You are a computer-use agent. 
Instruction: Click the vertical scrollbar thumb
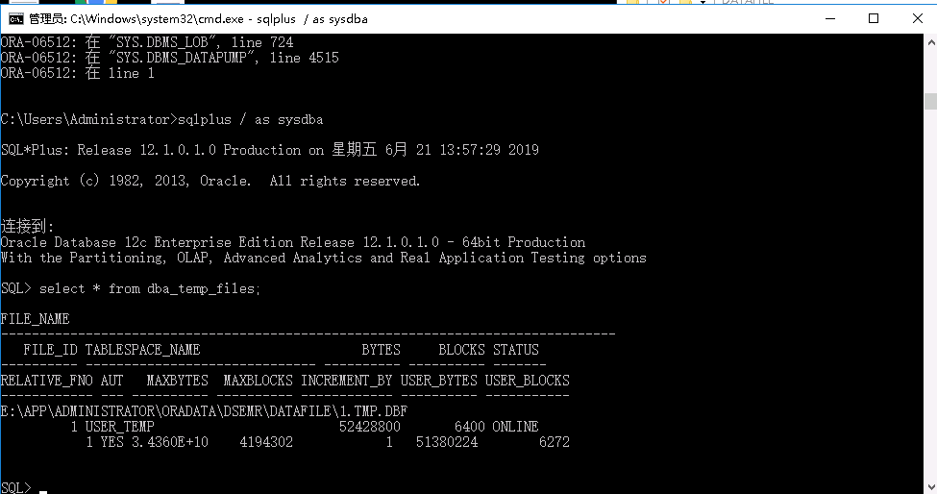click(x=929, y=101)
